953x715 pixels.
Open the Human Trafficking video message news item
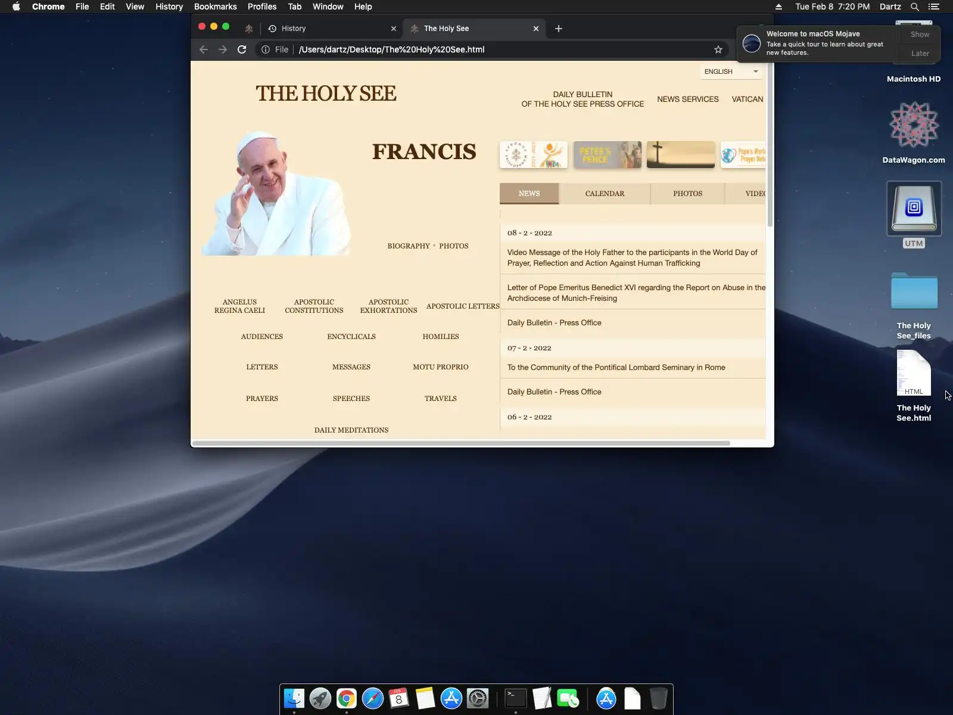(x=632, y=258)
